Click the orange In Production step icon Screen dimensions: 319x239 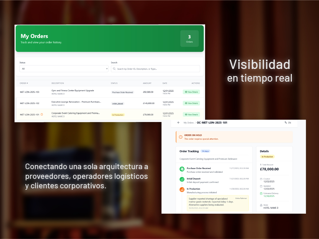[x=182, y=189]
